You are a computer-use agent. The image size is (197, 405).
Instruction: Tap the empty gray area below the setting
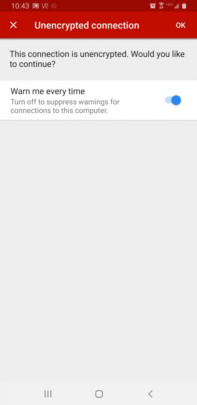98,250
